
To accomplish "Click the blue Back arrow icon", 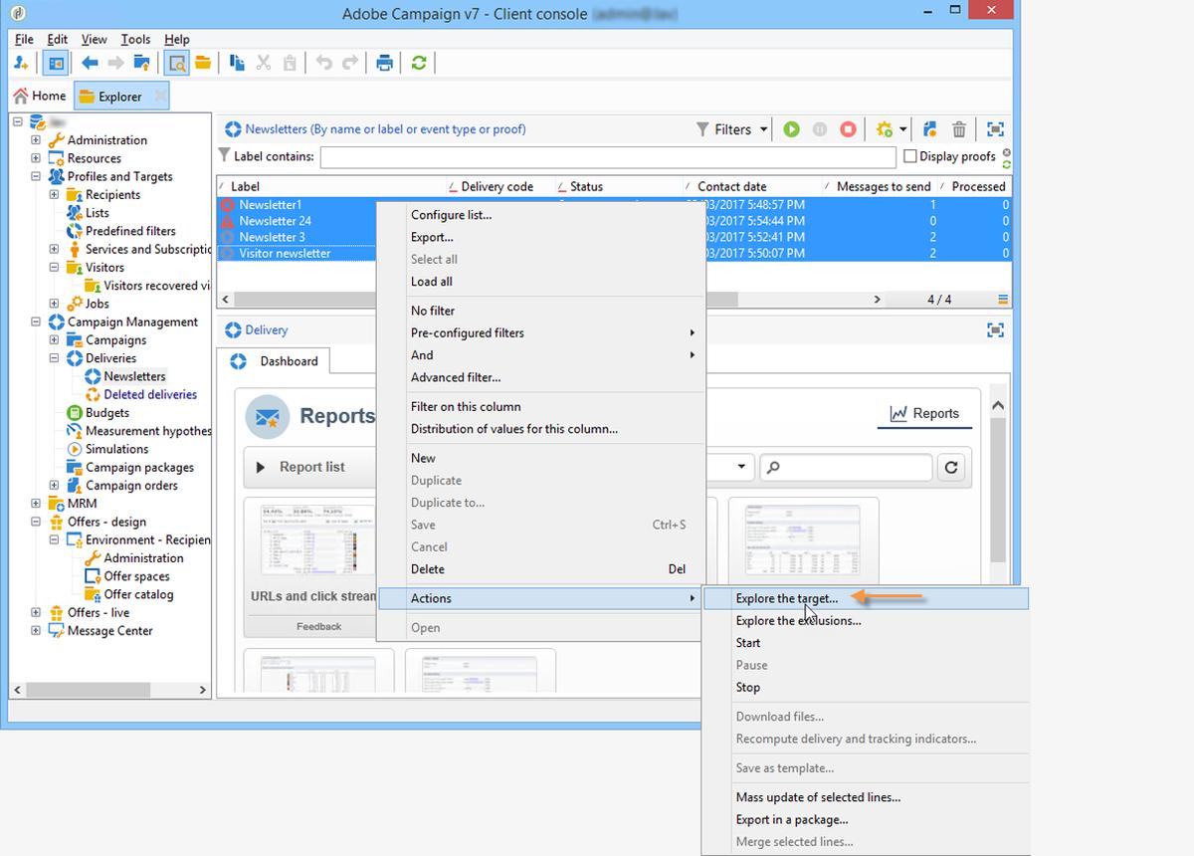I will click(90, 63).
